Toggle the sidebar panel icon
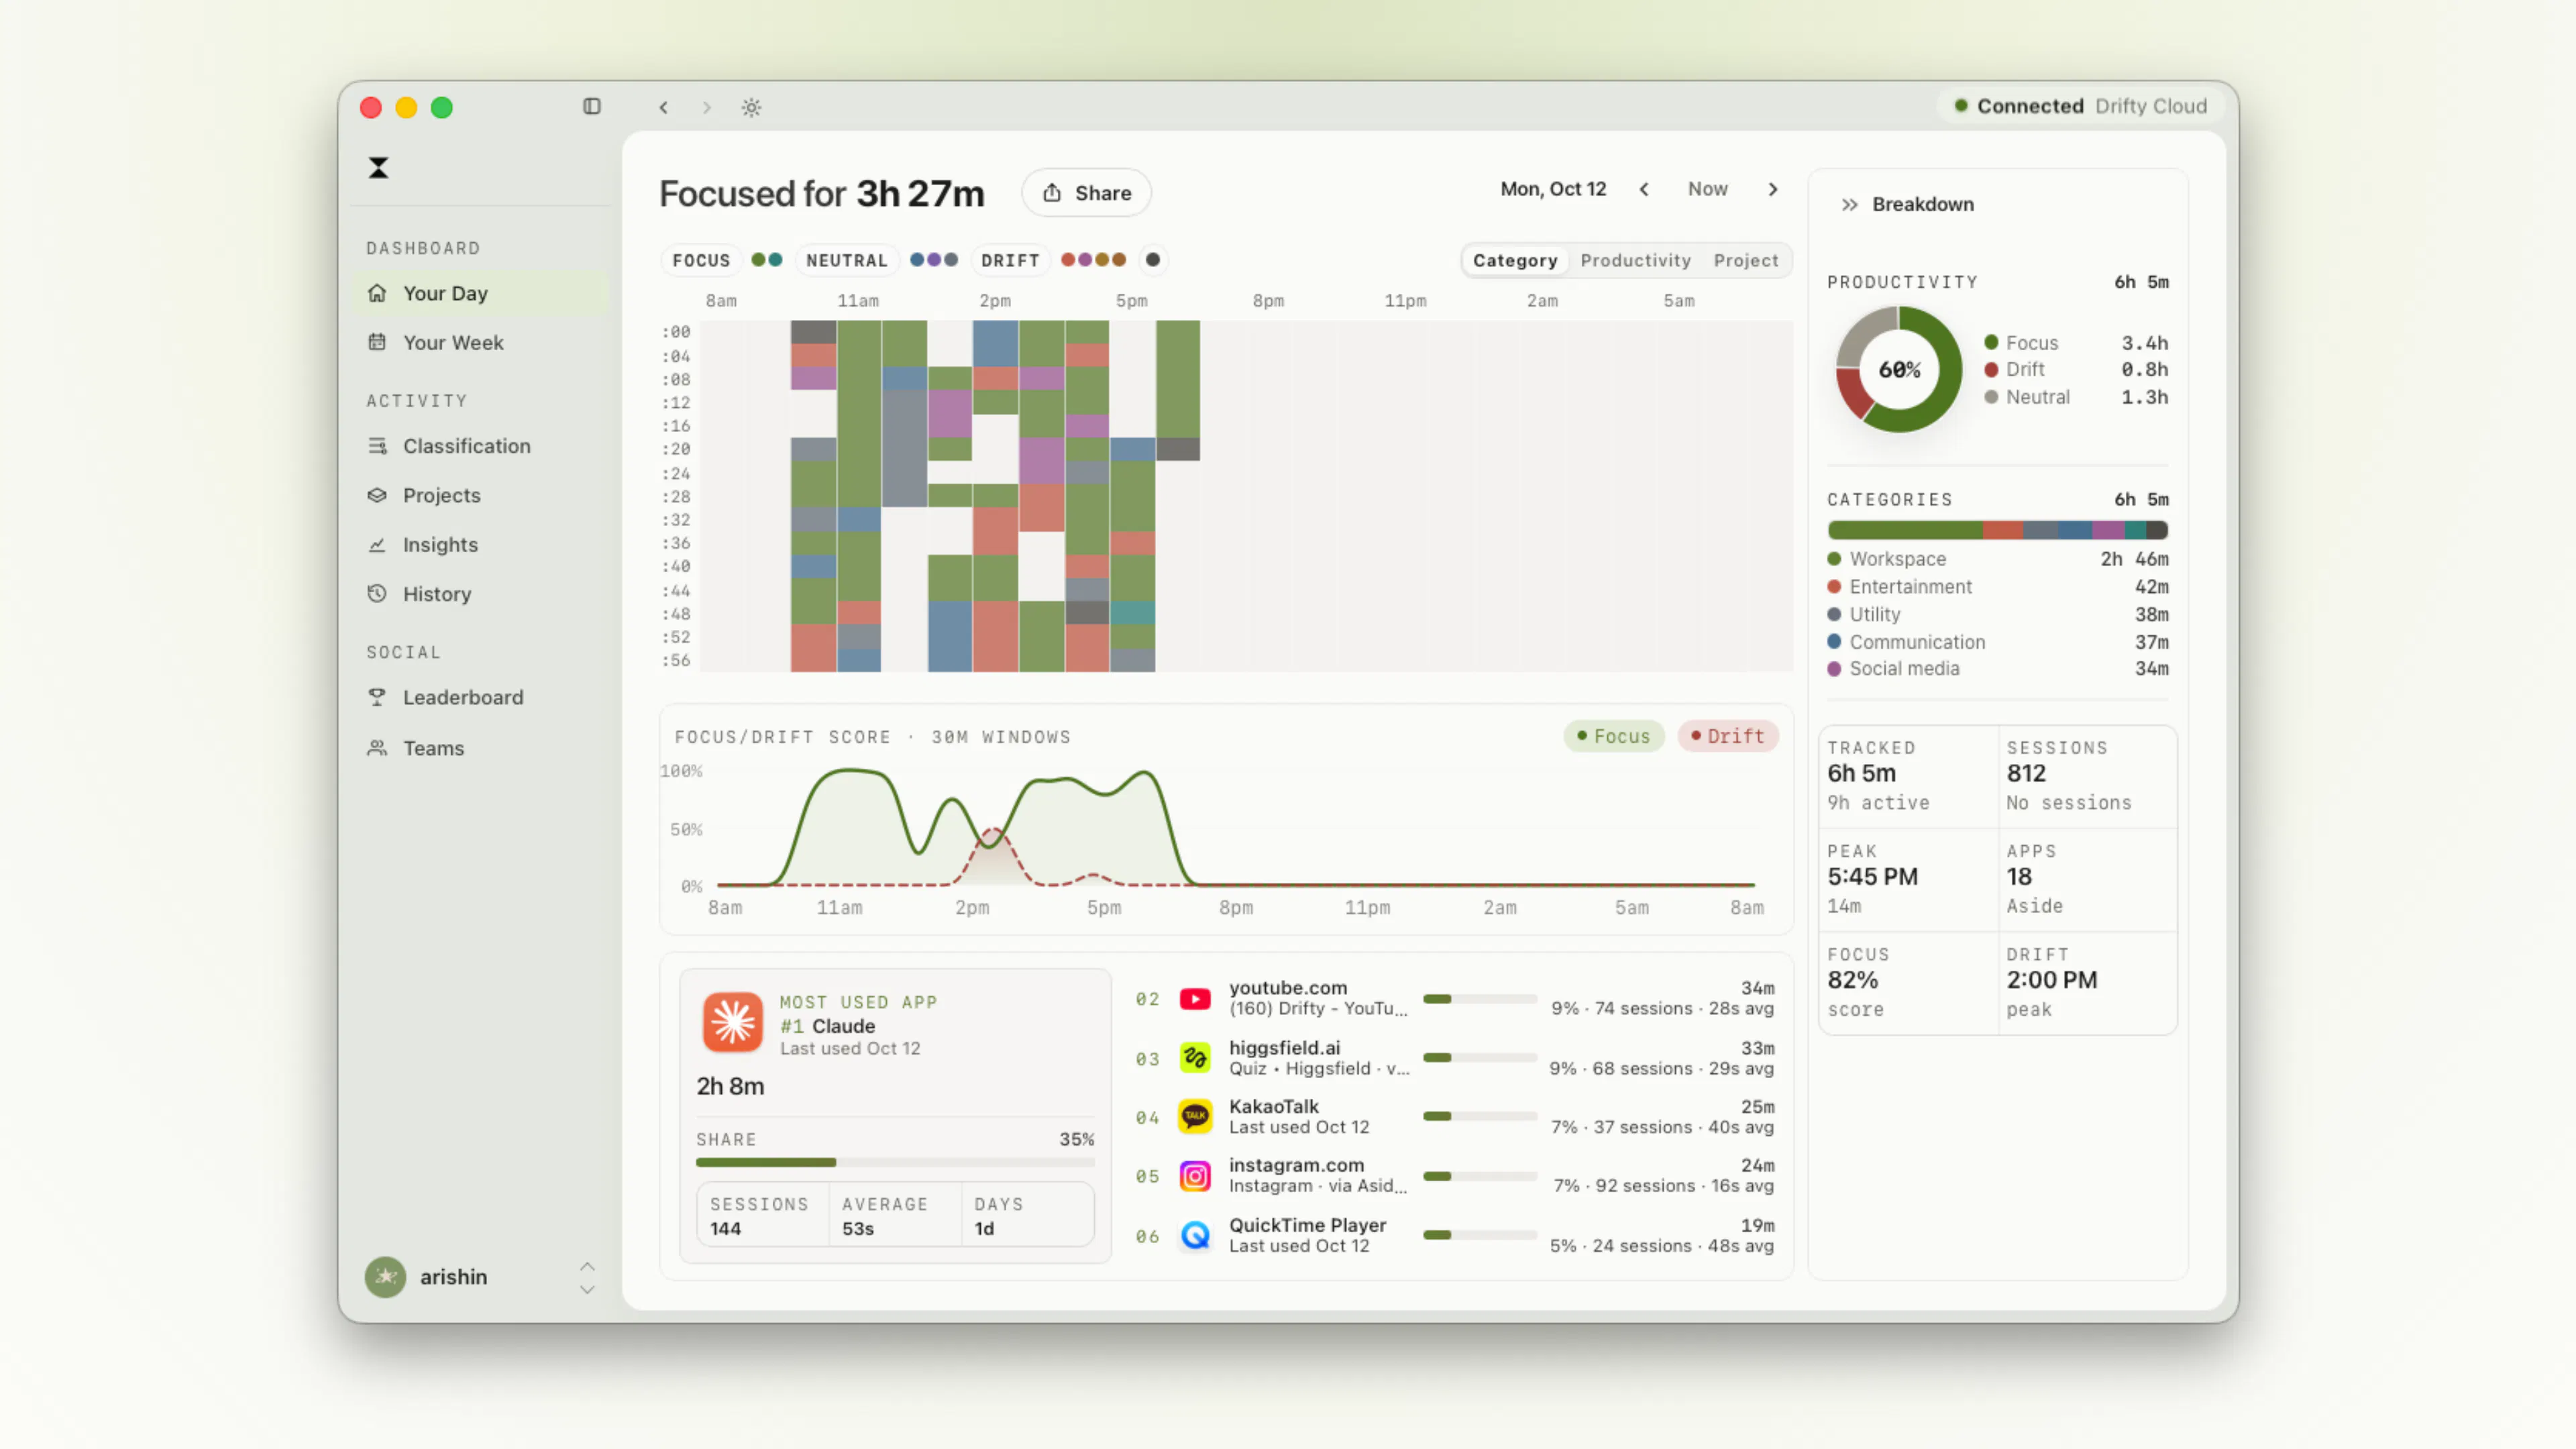Image resolution: width=2576 pixels, height=1449 pixels. click(592, 106)
